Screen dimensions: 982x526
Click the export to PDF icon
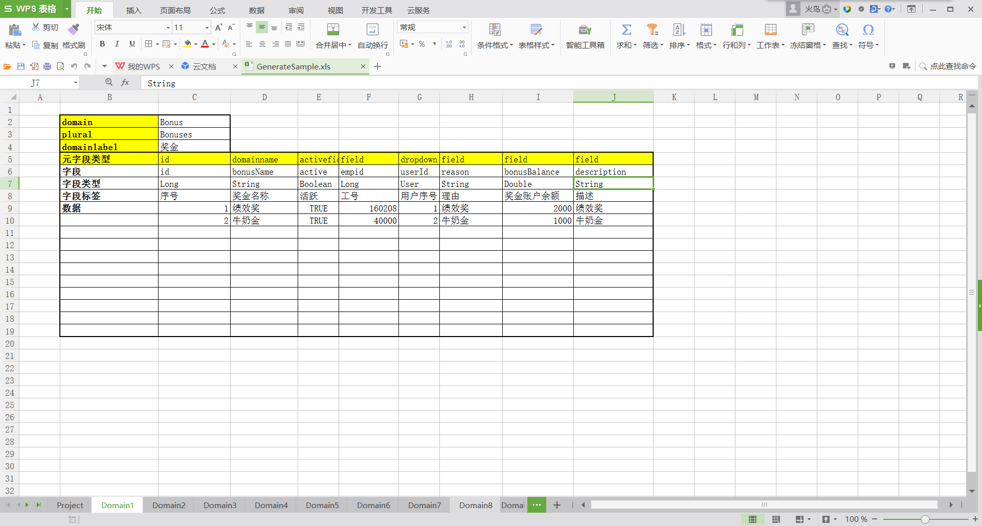coord(34,66)
